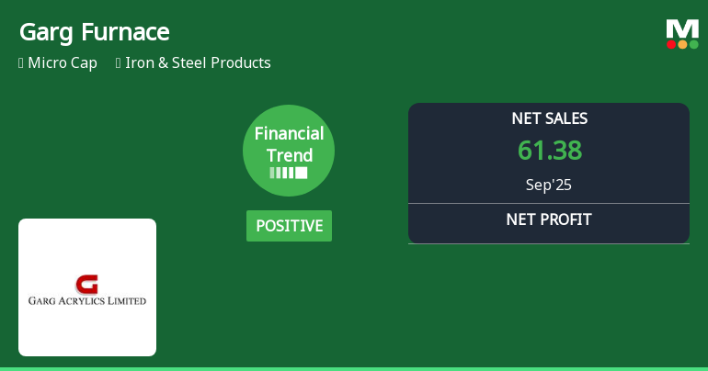Click the Financial Trend circle badge
Image resolution: width=708 pixels, height=371 pixels.
click(x=289, y=150)
